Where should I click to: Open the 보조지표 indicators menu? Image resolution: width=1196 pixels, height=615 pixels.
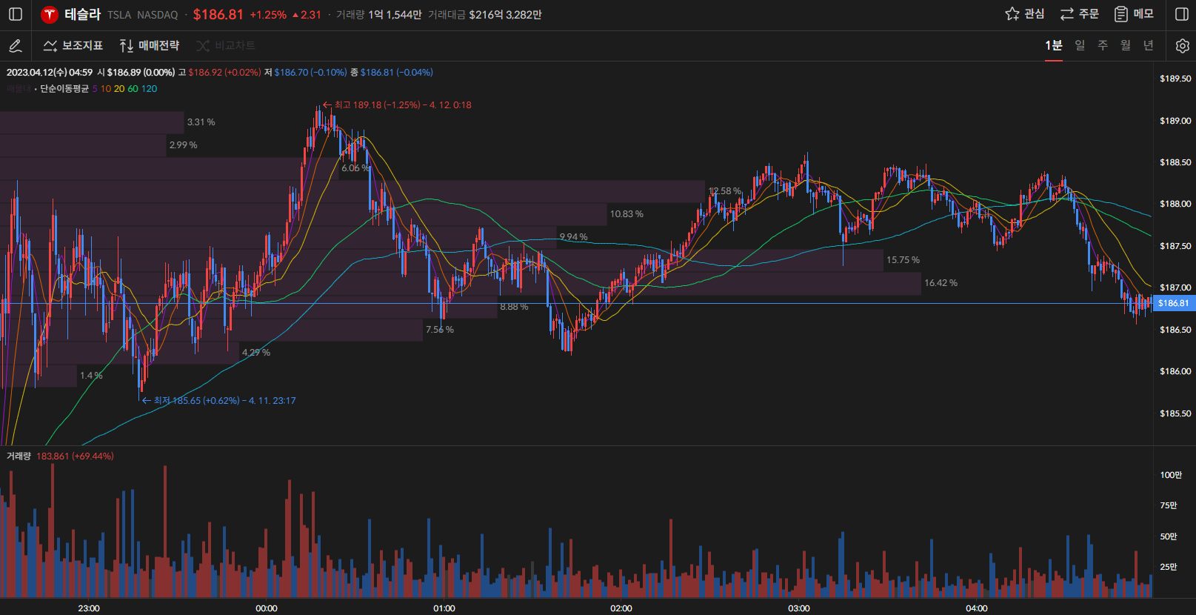pyautogui.click(x=73, y=46)
